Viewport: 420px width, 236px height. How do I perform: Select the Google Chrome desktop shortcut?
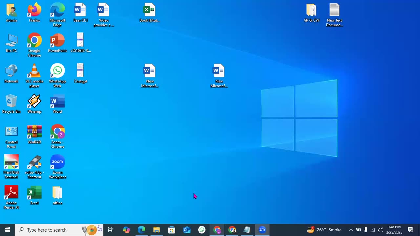point(34,45)
